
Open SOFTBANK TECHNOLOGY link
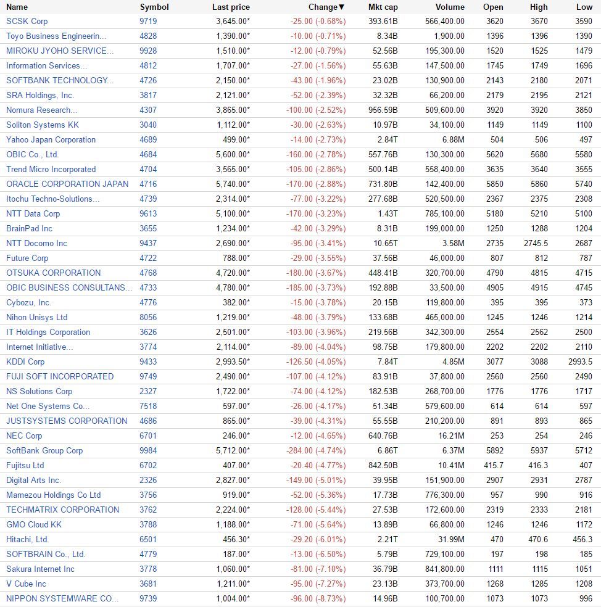60,80
